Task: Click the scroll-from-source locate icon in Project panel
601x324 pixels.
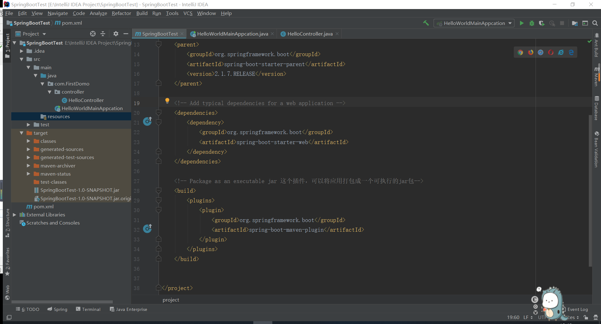Action: (x=93, y=34)
